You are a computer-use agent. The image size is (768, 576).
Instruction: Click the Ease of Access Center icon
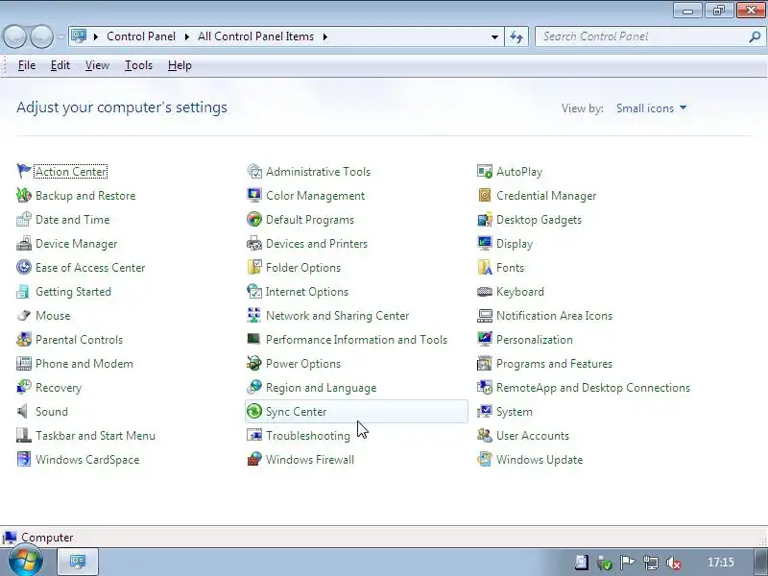pos(23,267)
